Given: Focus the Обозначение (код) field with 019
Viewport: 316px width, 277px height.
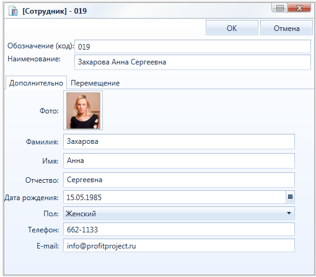Looking at the screenshot, I should tap(193, 46).
